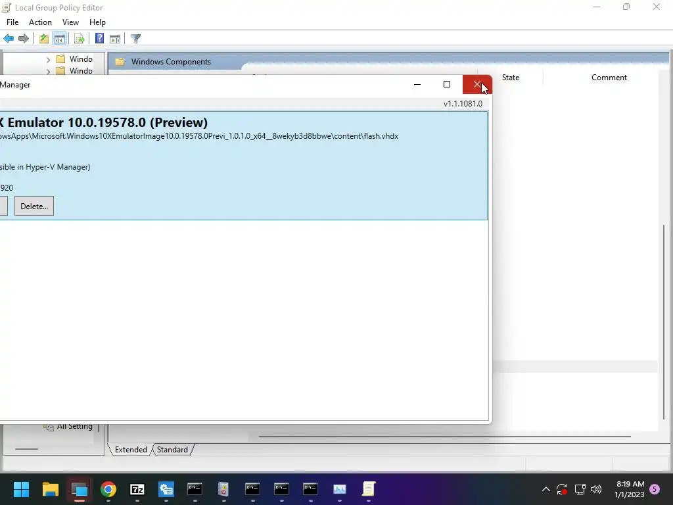Minimize the Manager window
Image resolution: width=673 pixels, height=505 pixels.
click(417, 84)
